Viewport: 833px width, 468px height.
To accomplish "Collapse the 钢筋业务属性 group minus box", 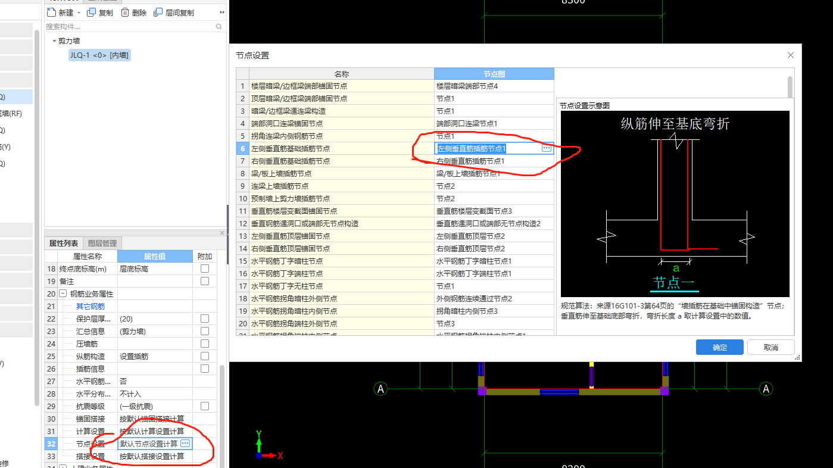I will [x=63, y=294].
